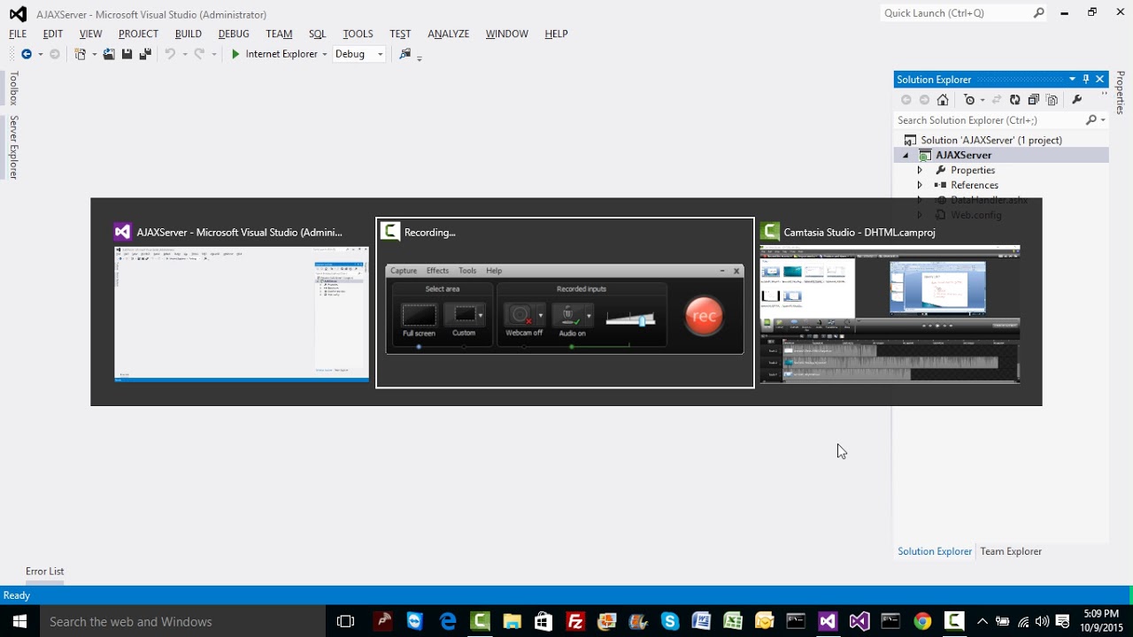This screenshot has width=1133, height=637.
Task: Open the Tools menu in recorder preview
Action: (x=467, y=271)
